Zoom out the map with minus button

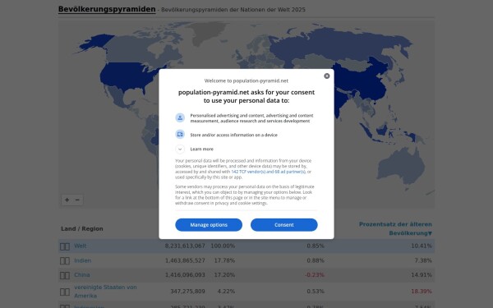coord(77,200)
